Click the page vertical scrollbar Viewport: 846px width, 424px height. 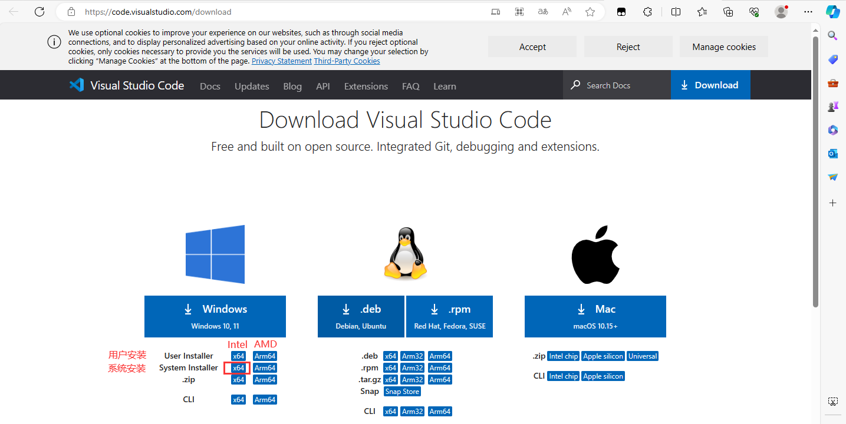point(816,171)
